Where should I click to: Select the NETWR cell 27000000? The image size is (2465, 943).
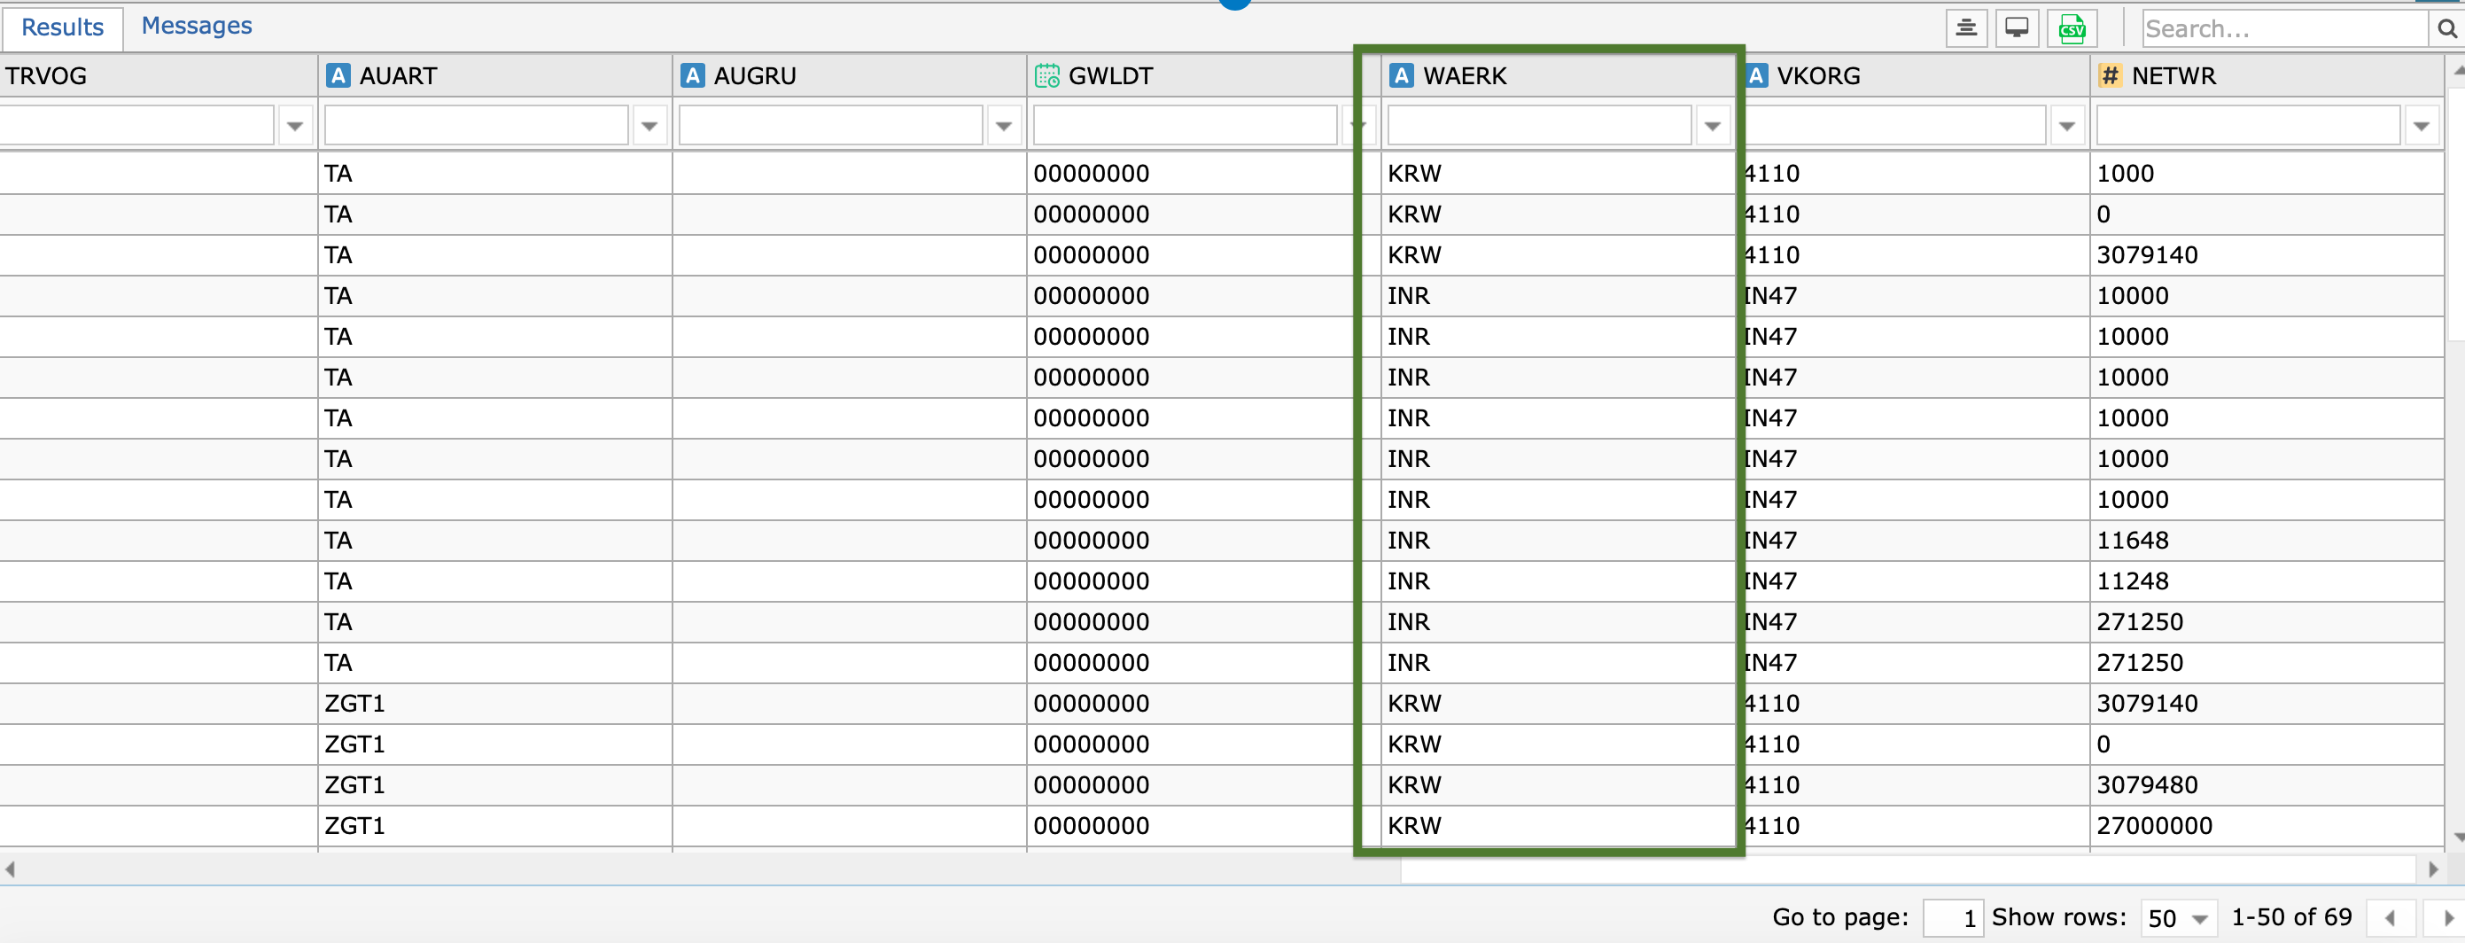click(2267, 825)
